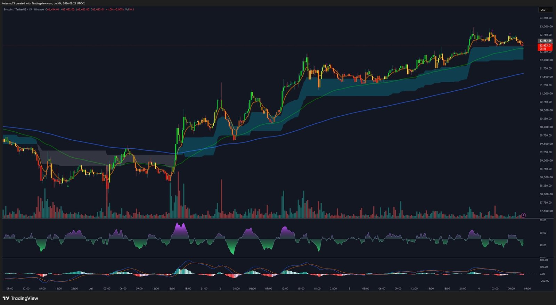Select the low value L62,433.00
Image resolution: width=556 pixels, height=305 pixels.
(x=82, y=9)
